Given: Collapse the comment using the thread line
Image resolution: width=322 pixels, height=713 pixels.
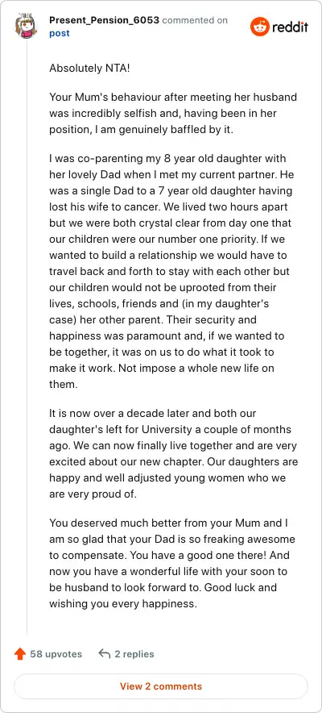Looking at the screenshot, I should point(27,337).
